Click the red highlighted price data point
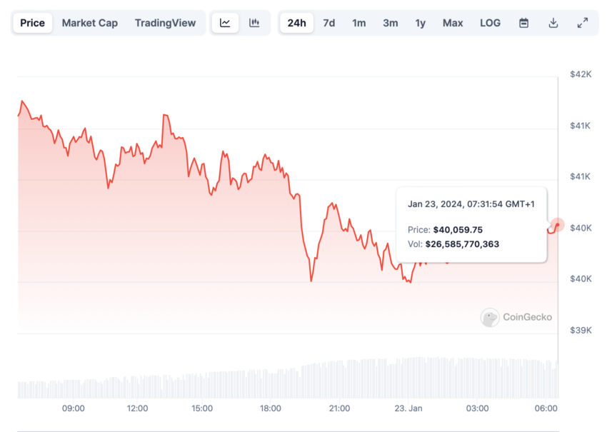 pyautogui.click(x=558, y=225)
